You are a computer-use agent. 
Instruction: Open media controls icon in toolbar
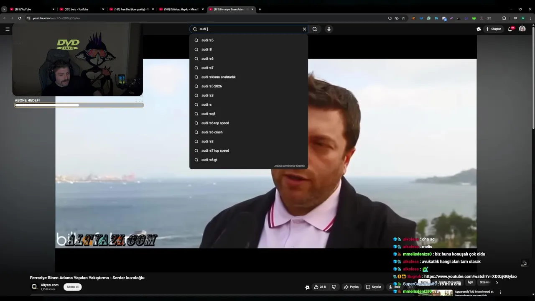(x=515, y=18)
